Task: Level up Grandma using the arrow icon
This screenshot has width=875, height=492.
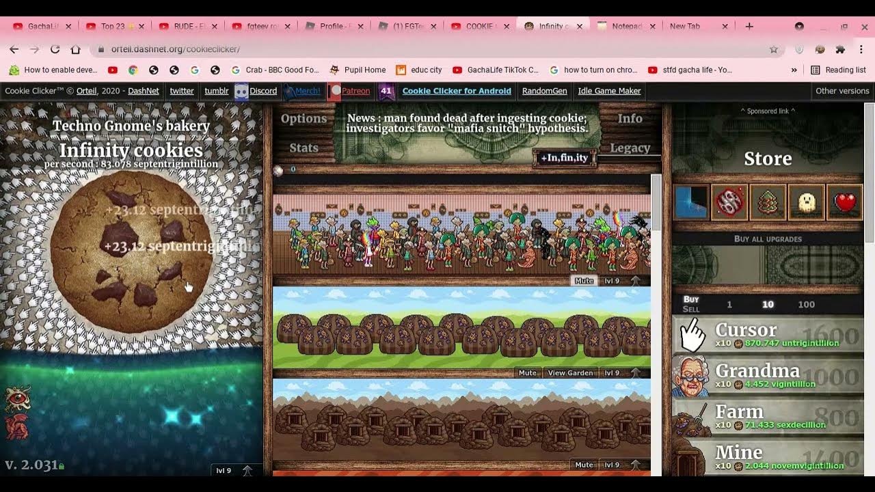Action: coord(635,281)
